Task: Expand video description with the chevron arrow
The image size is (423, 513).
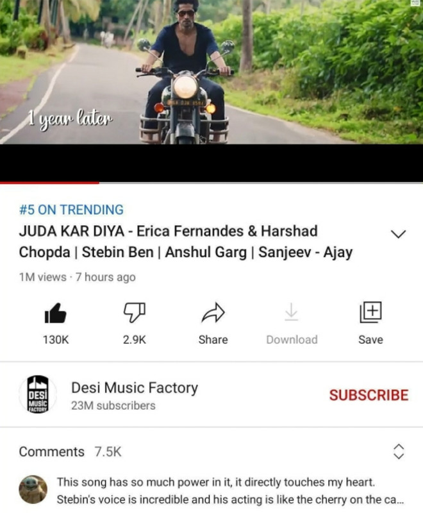Action: [398, 233]
